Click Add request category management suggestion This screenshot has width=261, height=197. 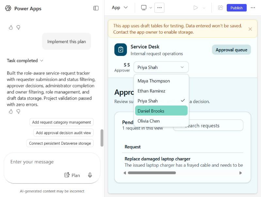click(x=61, y=122)
